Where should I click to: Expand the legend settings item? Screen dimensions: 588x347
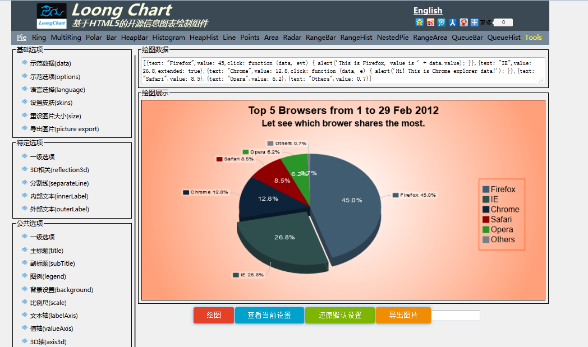click(48, 276)
